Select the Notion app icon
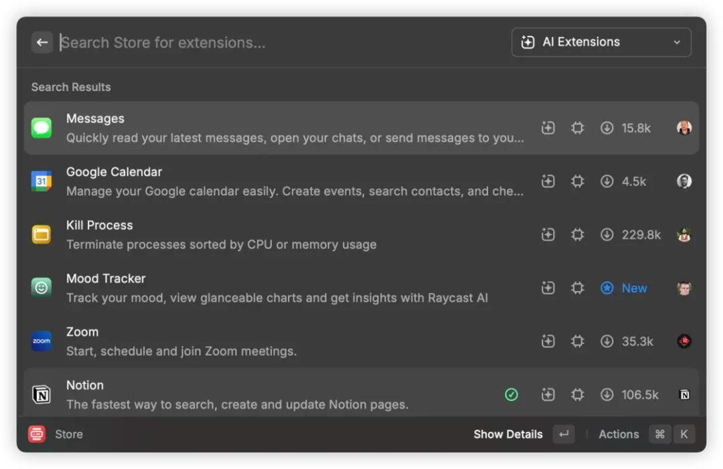The image size is (723, 469). [42, 395]
